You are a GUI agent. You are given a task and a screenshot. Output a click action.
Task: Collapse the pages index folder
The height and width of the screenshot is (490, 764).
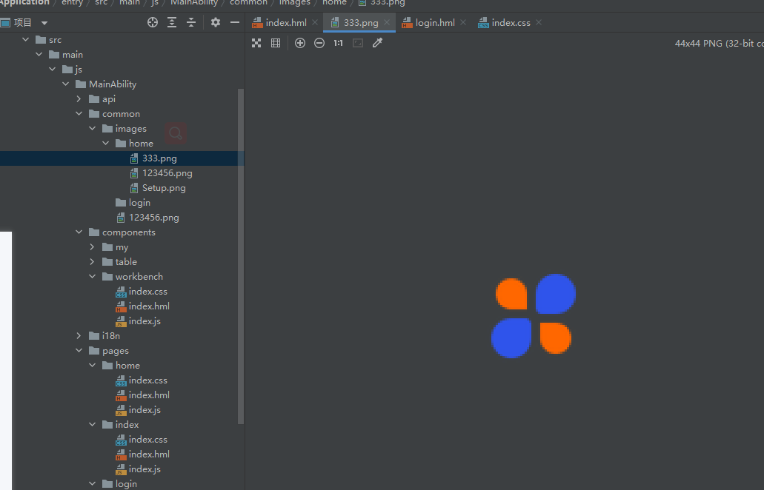coord(92,424)
